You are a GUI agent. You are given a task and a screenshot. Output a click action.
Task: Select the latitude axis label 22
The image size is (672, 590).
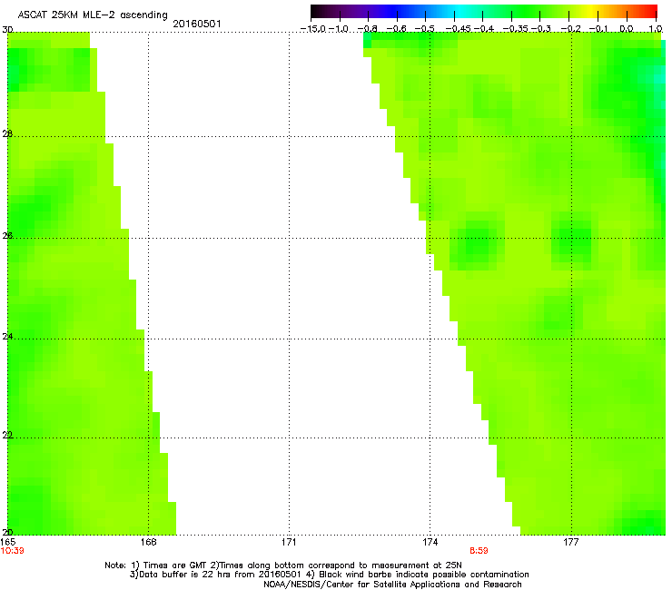click(x=7, y=435)
